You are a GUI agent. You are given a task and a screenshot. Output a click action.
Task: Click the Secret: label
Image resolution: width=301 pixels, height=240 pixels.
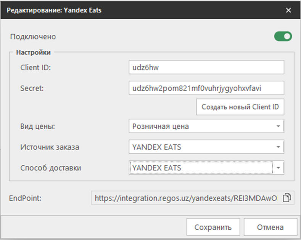(32, 88)
